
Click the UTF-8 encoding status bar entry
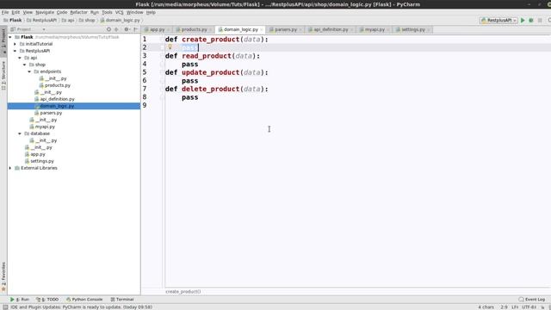tap(529, 307)
